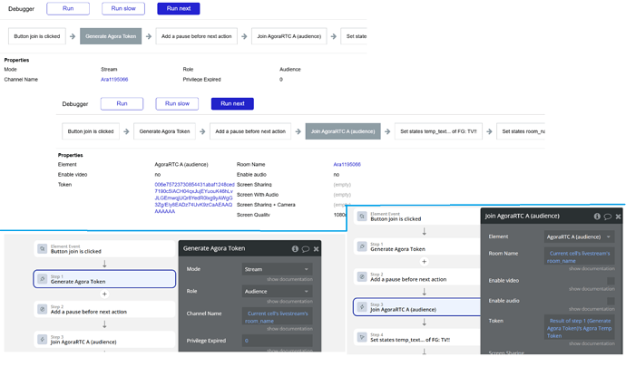Open comment icon in Join AgoraRTC panel
The image size is (626, 376).
coord(608,217)
